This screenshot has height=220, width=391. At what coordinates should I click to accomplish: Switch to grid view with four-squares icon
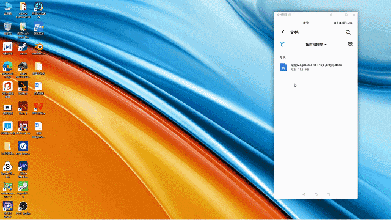(350, 45)
